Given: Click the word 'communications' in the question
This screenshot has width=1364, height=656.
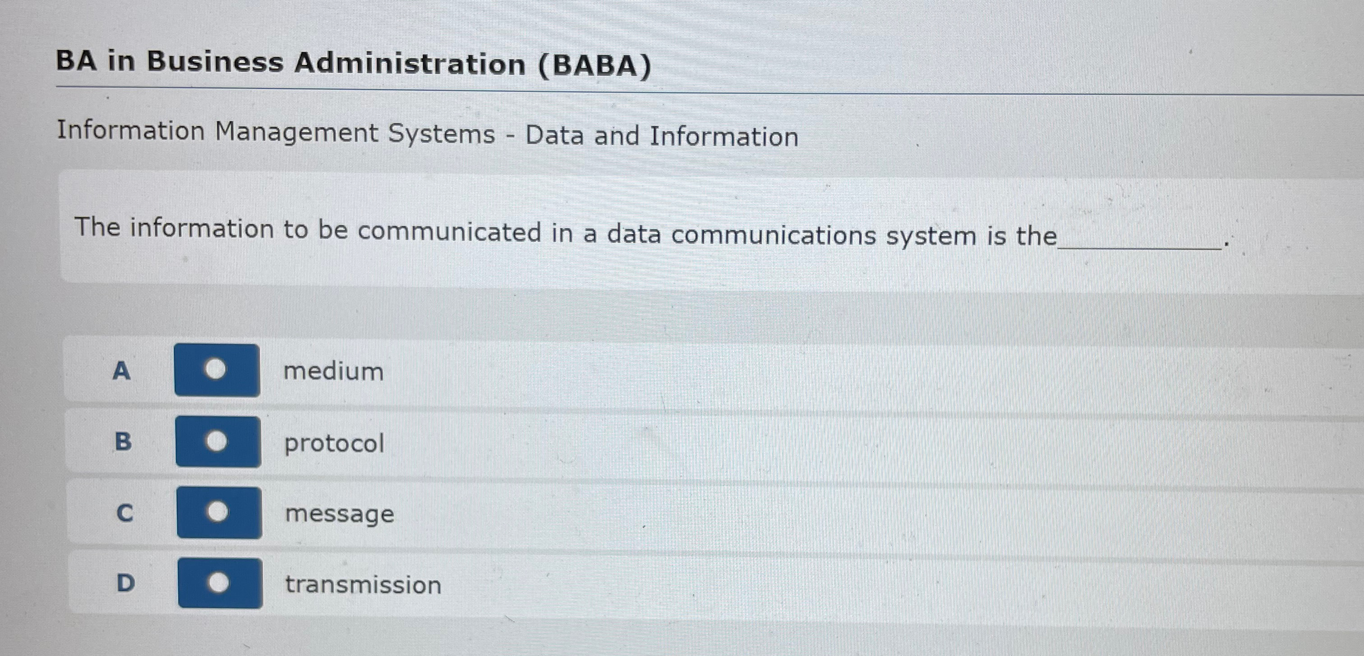Looking at the screenshot, I should (773, 234).
